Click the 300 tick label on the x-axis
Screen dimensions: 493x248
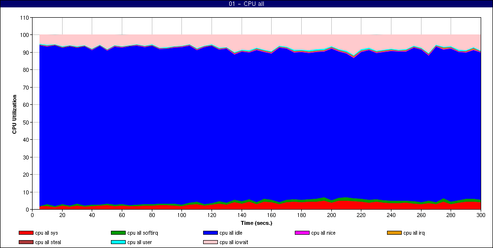(481, 215)
